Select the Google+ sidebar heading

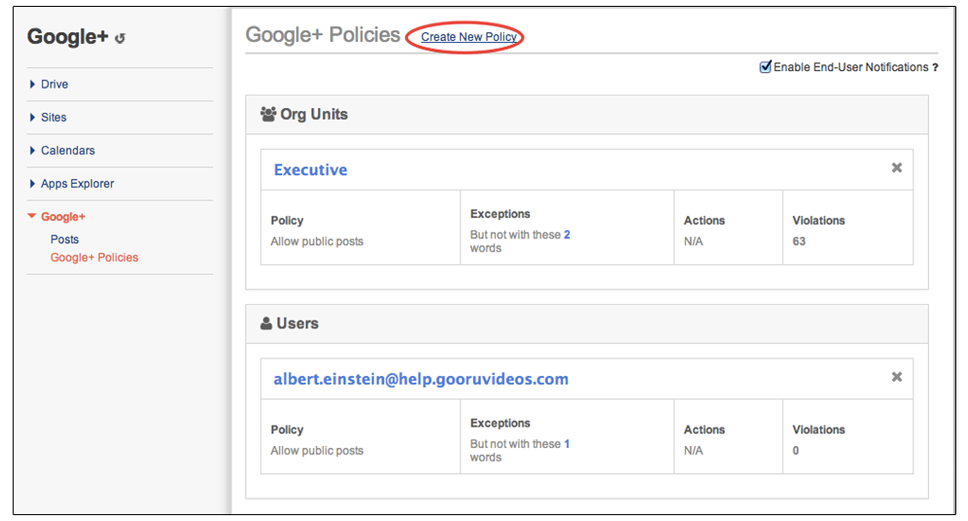coord(63,217)
